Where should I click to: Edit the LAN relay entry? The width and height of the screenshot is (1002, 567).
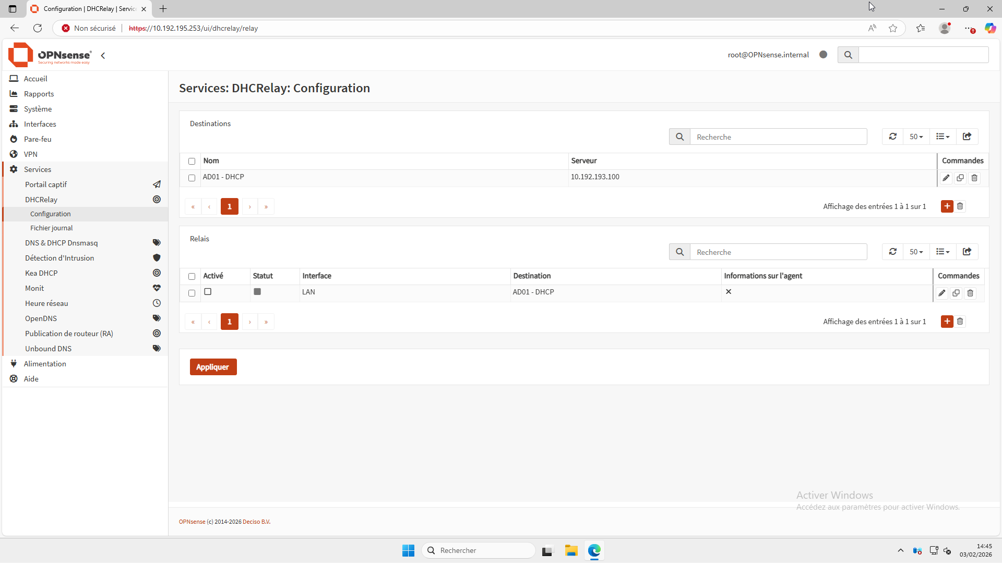point(941,293)
